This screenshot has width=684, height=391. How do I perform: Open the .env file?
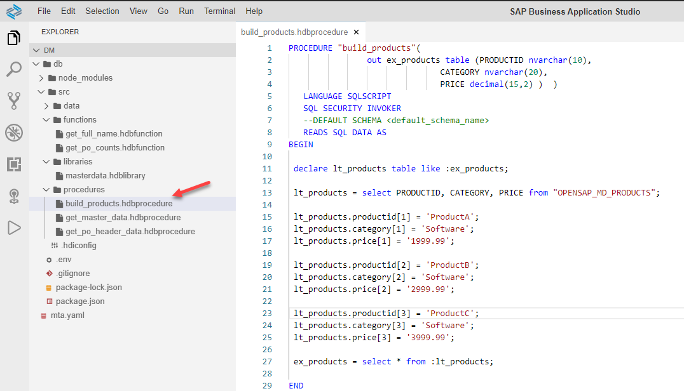64,260
